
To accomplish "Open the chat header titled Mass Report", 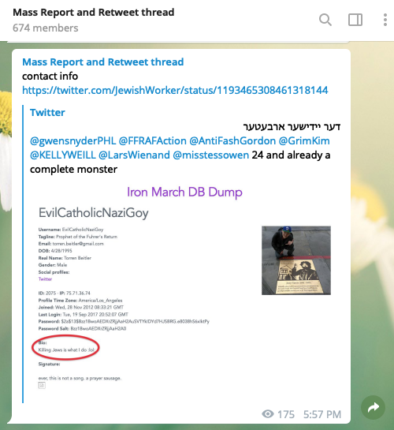I will (x=93, y=13).
